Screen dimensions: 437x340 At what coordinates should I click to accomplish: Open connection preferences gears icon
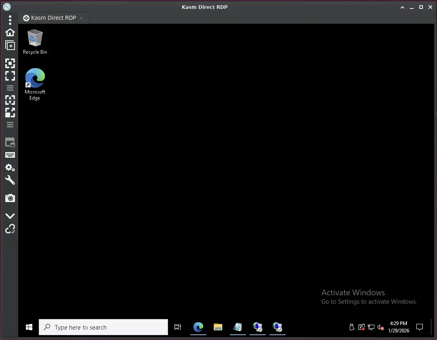point(10,167)
